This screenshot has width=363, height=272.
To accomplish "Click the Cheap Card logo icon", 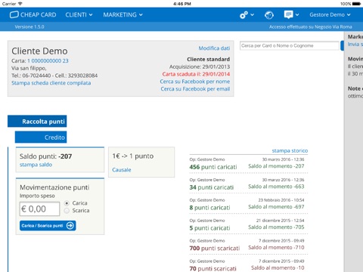I will click(14, 14).
